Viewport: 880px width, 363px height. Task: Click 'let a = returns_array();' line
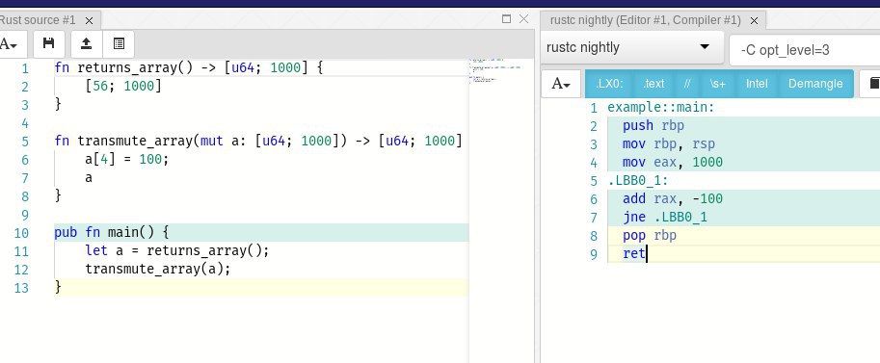click(x=177, y=250)
